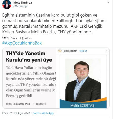Viewport: 113px width, 119px height.
Task: Click the THY'de Yönetim Kurulu'na headline
Action: (x=29, y=57)
